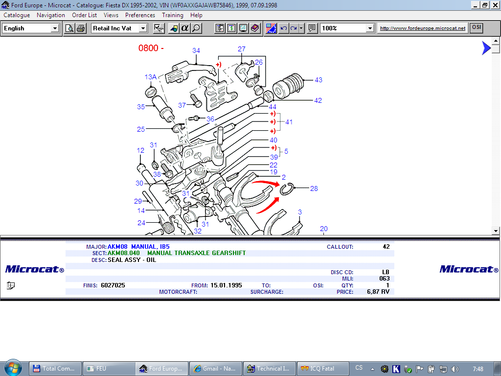Click the book icon in toolbar

(255, 28)
